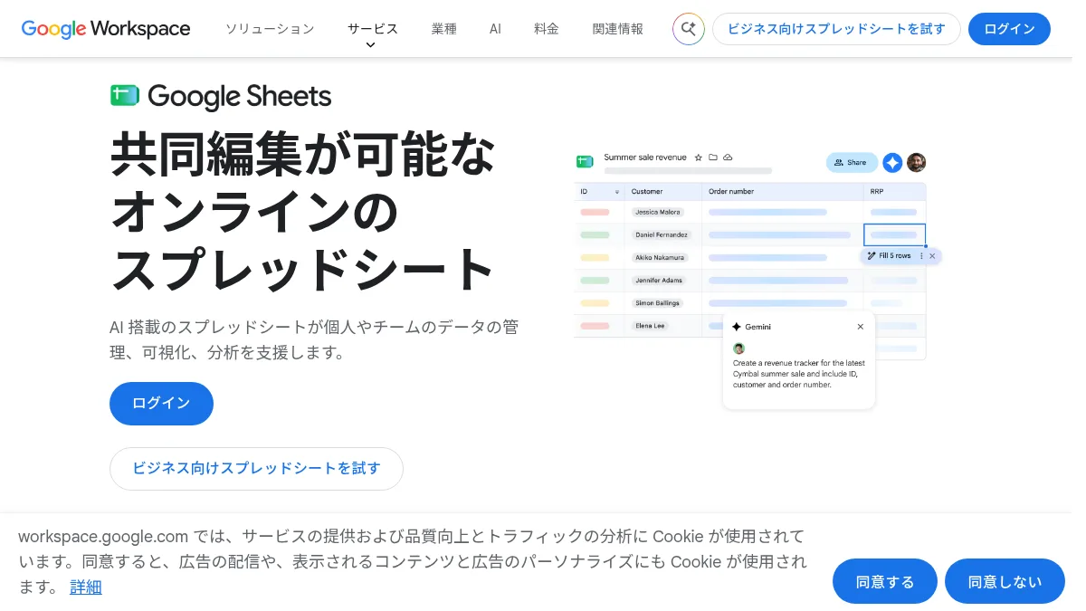Open the 料金 menu item
The width and height of the screenshot is (1086, 611).
tap(547, 29)
